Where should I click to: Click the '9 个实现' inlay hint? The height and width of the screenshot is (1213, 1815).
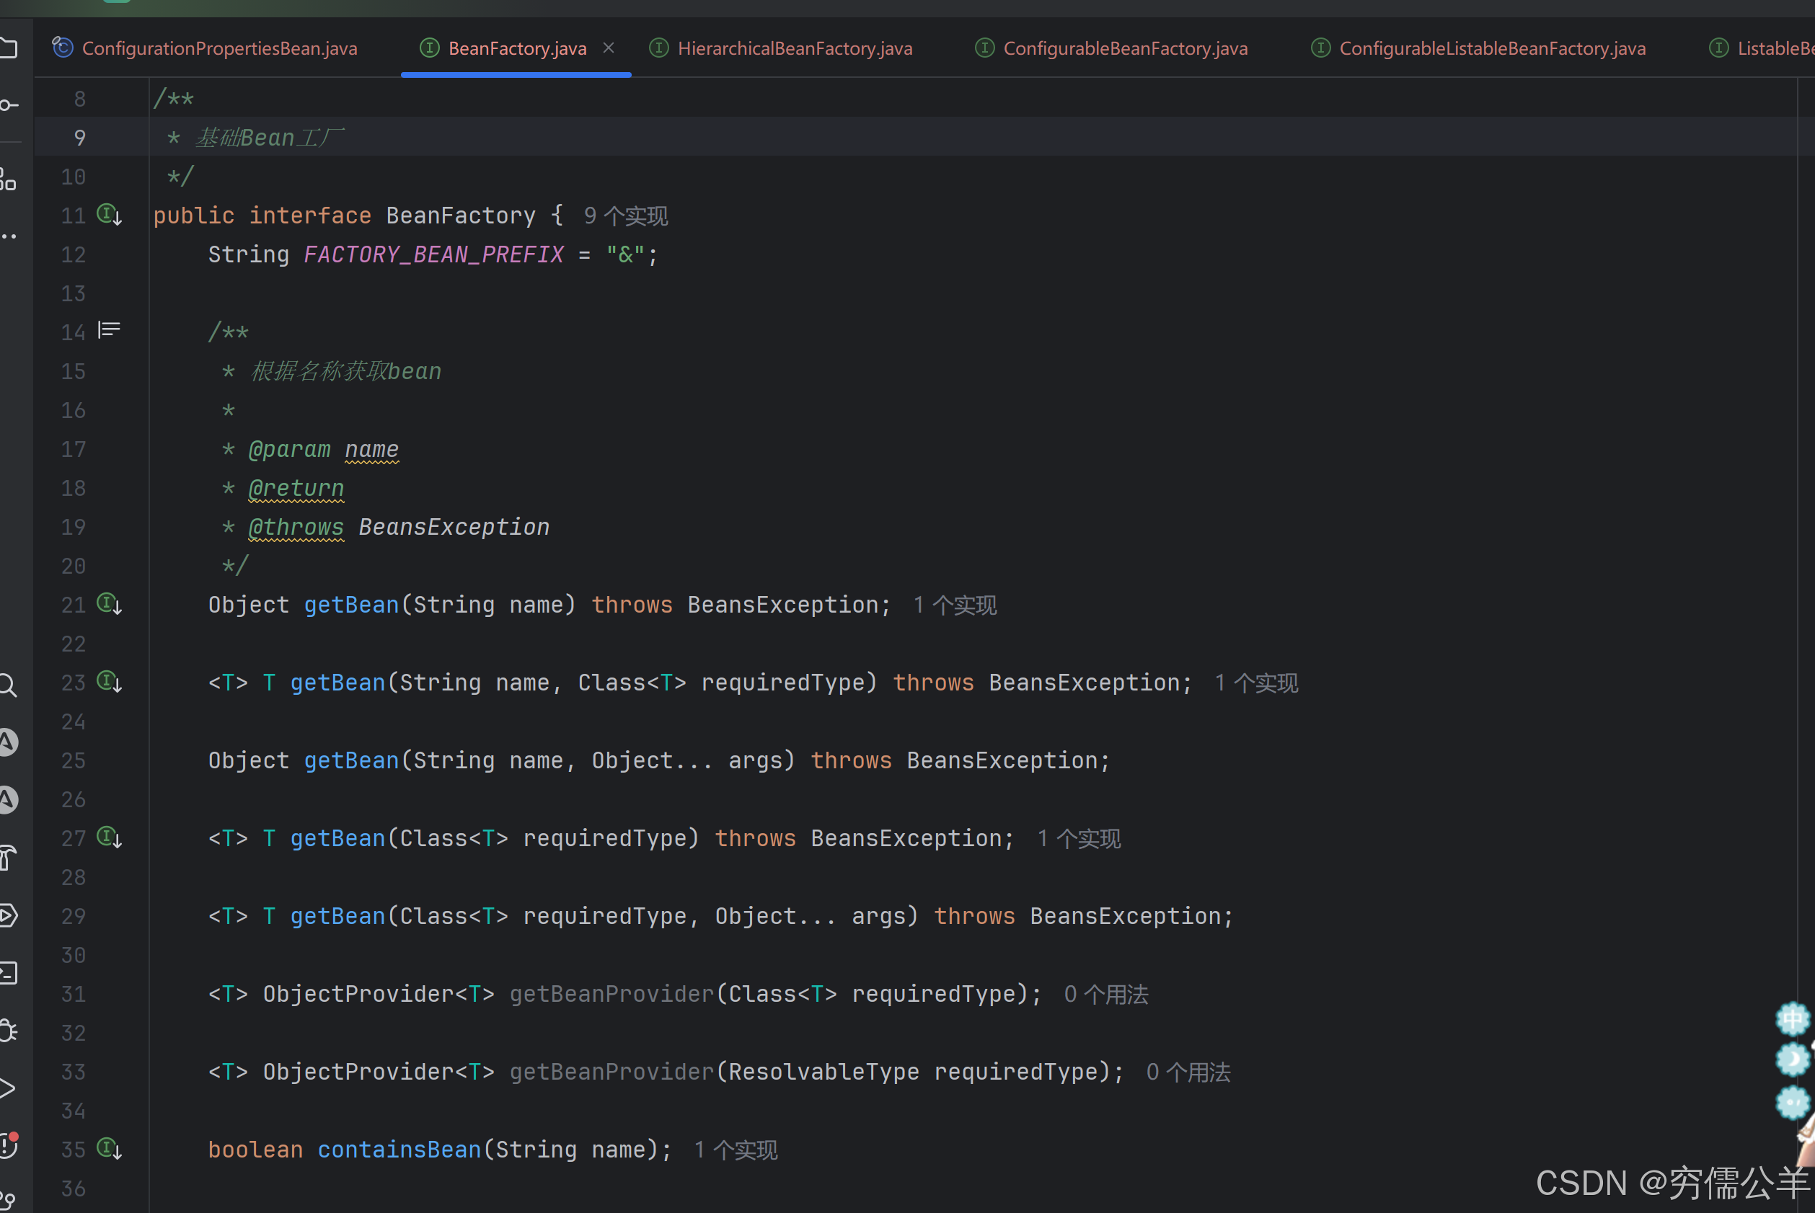point(625,216)
